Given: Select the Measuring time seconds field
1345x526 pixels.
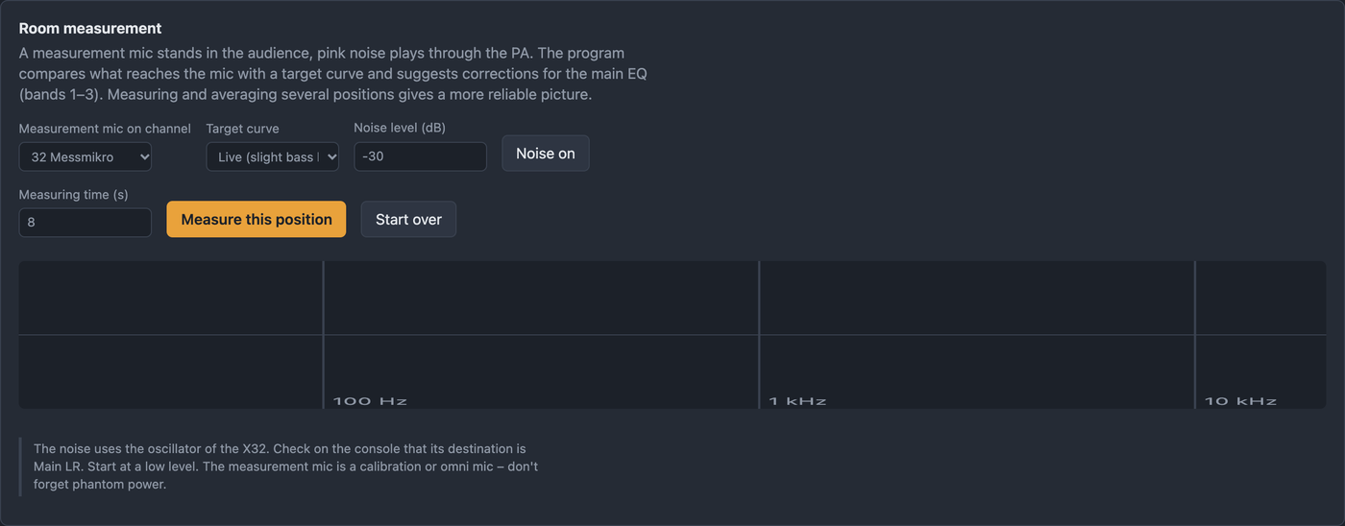Looking at the screenshot, I should 86,223.
